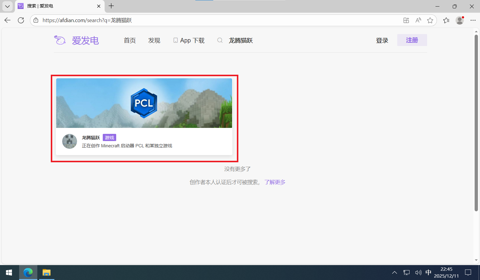
Task: Click the browser back arrow
Action: [7, 20]
